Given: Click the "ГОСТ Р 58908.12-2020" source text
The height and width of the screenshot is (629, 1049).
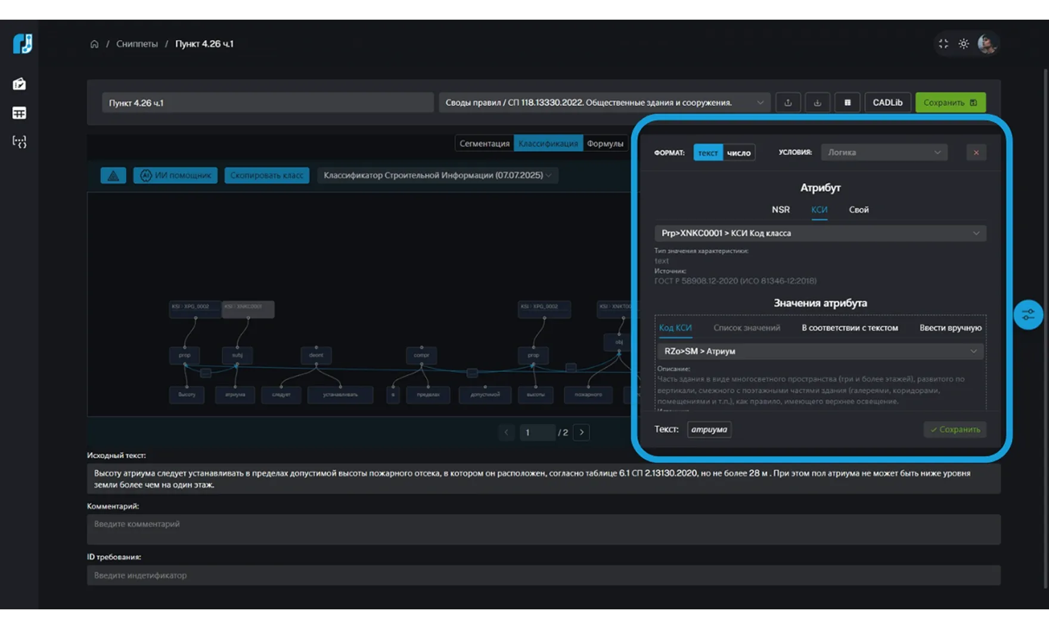Looking at the screenshot, I should click(735, 281).
